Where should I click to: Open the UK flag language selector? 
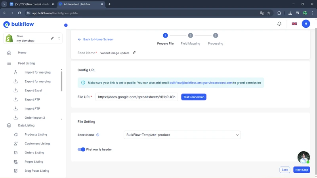point(294,24)
